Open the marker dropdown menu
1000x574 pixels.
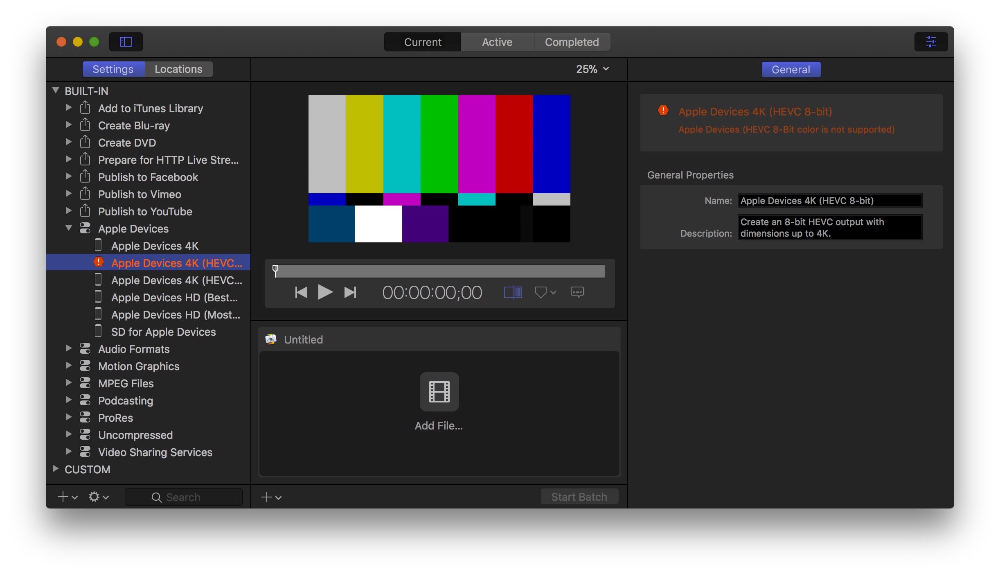(x=545, y=292)
